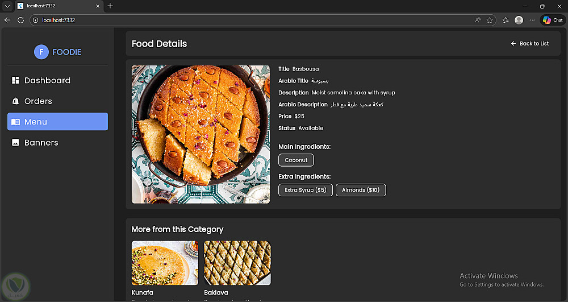The image size is (568, 302).
Task: Open the Copilot Chat button
Action: point(553,20)
